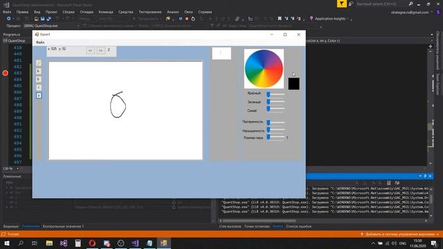This screenshot has height=249, width=443.
Task: Open the OBS Studio taskbar icon
Action: coord(120,243)
